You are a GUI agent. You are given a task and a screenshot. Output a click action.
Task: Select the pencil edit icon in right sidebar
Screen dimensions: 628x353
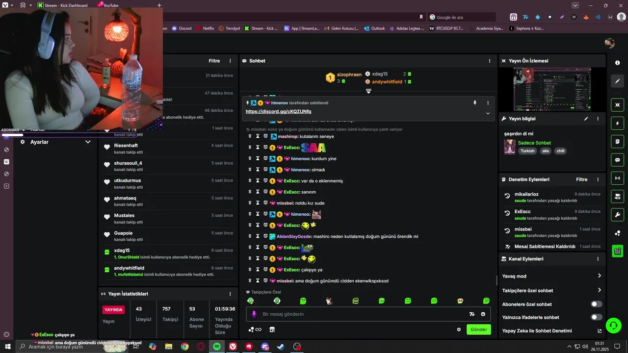pyautogui.click(x=617, y=81)
